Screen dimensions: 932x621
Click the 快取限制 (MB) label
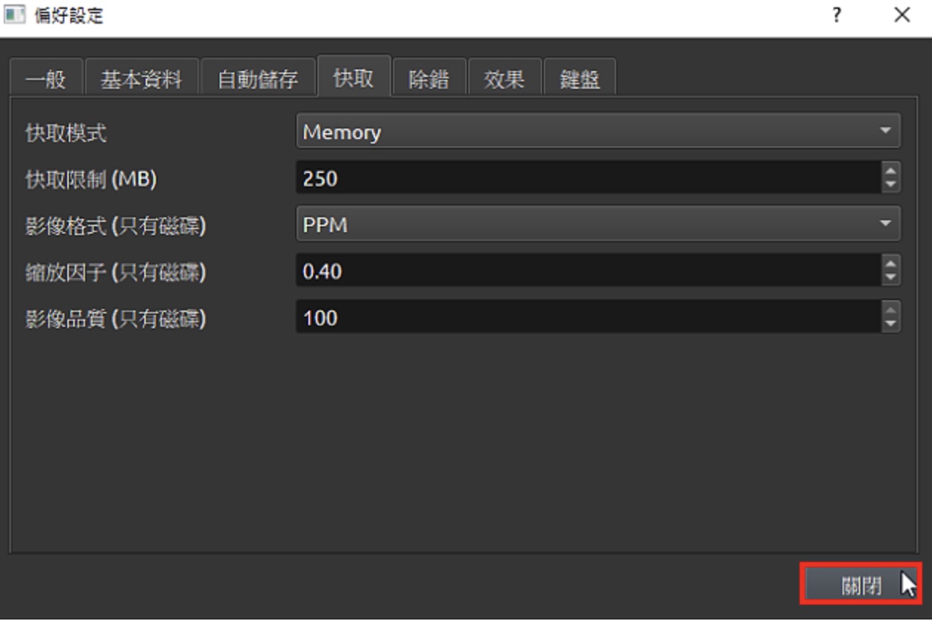pyautogui.click(x=91, y=179)
